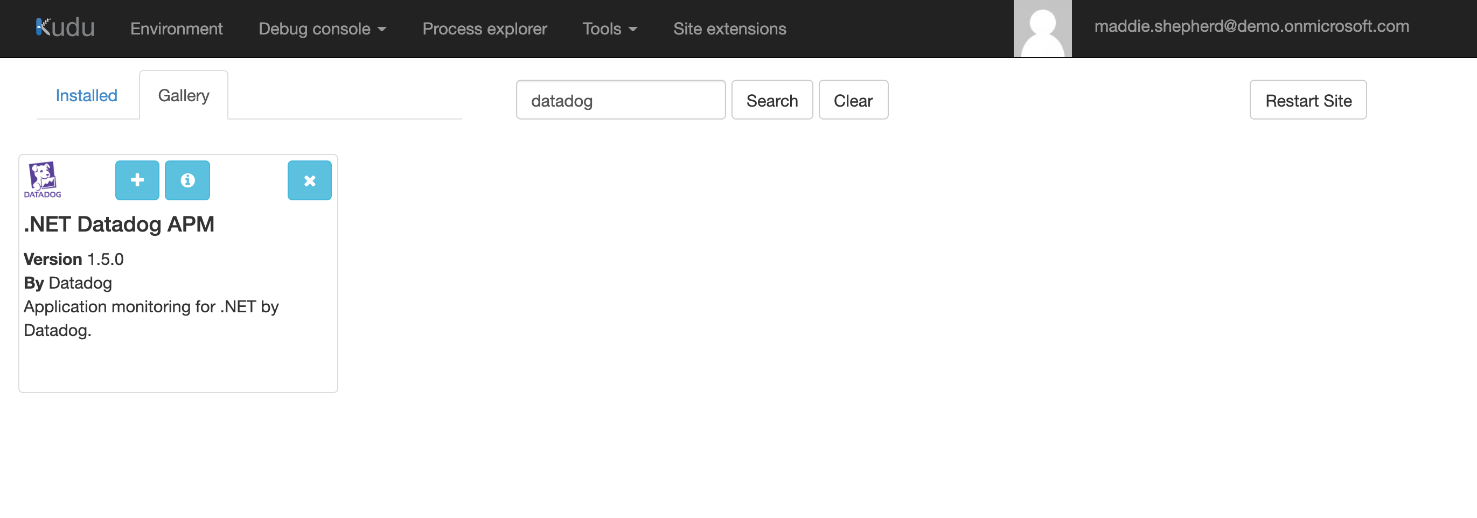Expand the Debug console chevron arrow

(x=382, y=29)
